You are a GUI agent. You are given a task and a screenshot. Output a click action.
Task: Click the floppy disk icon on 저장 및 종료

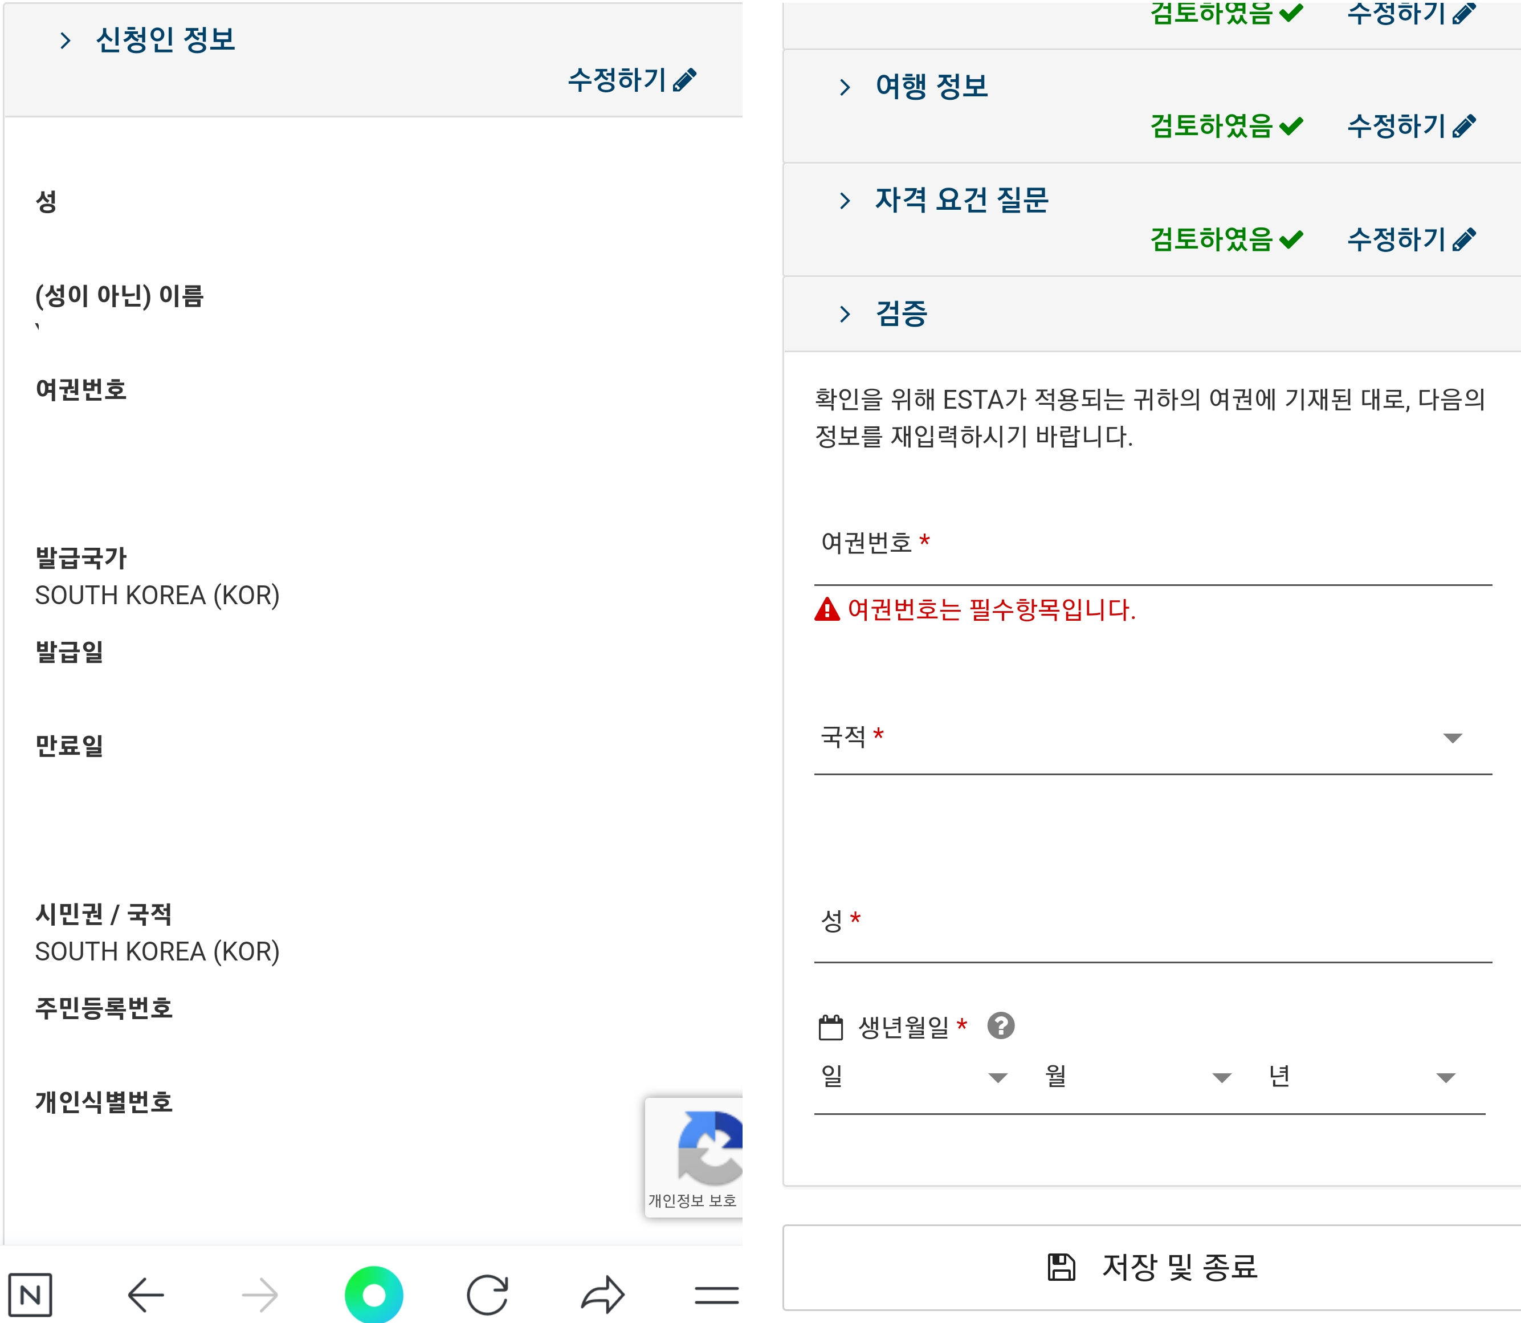pyautogui.click(x=1061, y=1267)
